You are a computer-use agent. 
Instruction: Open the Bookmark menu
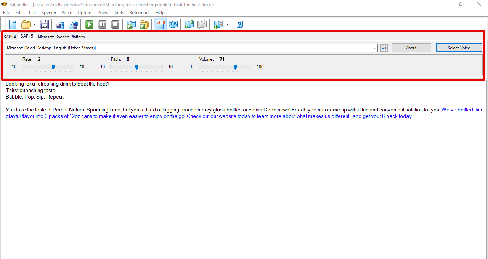[140, 13]
